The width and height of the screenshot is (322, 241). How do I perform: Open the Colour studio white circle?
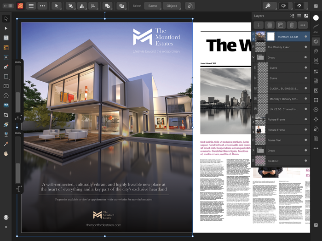316,18
